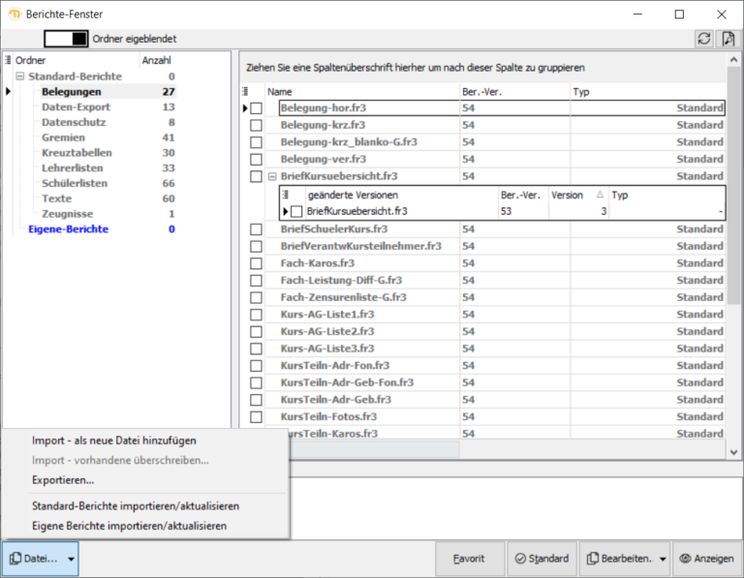Select checkbox of nested BriefKursuebersicht.fr3 version
This screenshot has width=744, height=578.
pyautogui.click(x=297, y=211)
